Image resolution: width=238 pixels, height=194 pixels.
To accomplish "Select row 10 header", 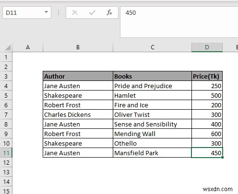I will coord(6,143).
